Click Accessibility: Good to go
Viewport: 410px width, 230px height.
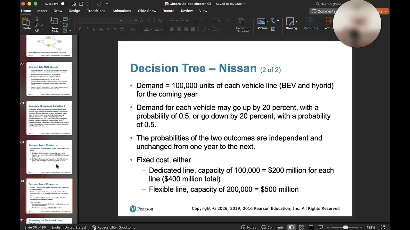(114, 227)
